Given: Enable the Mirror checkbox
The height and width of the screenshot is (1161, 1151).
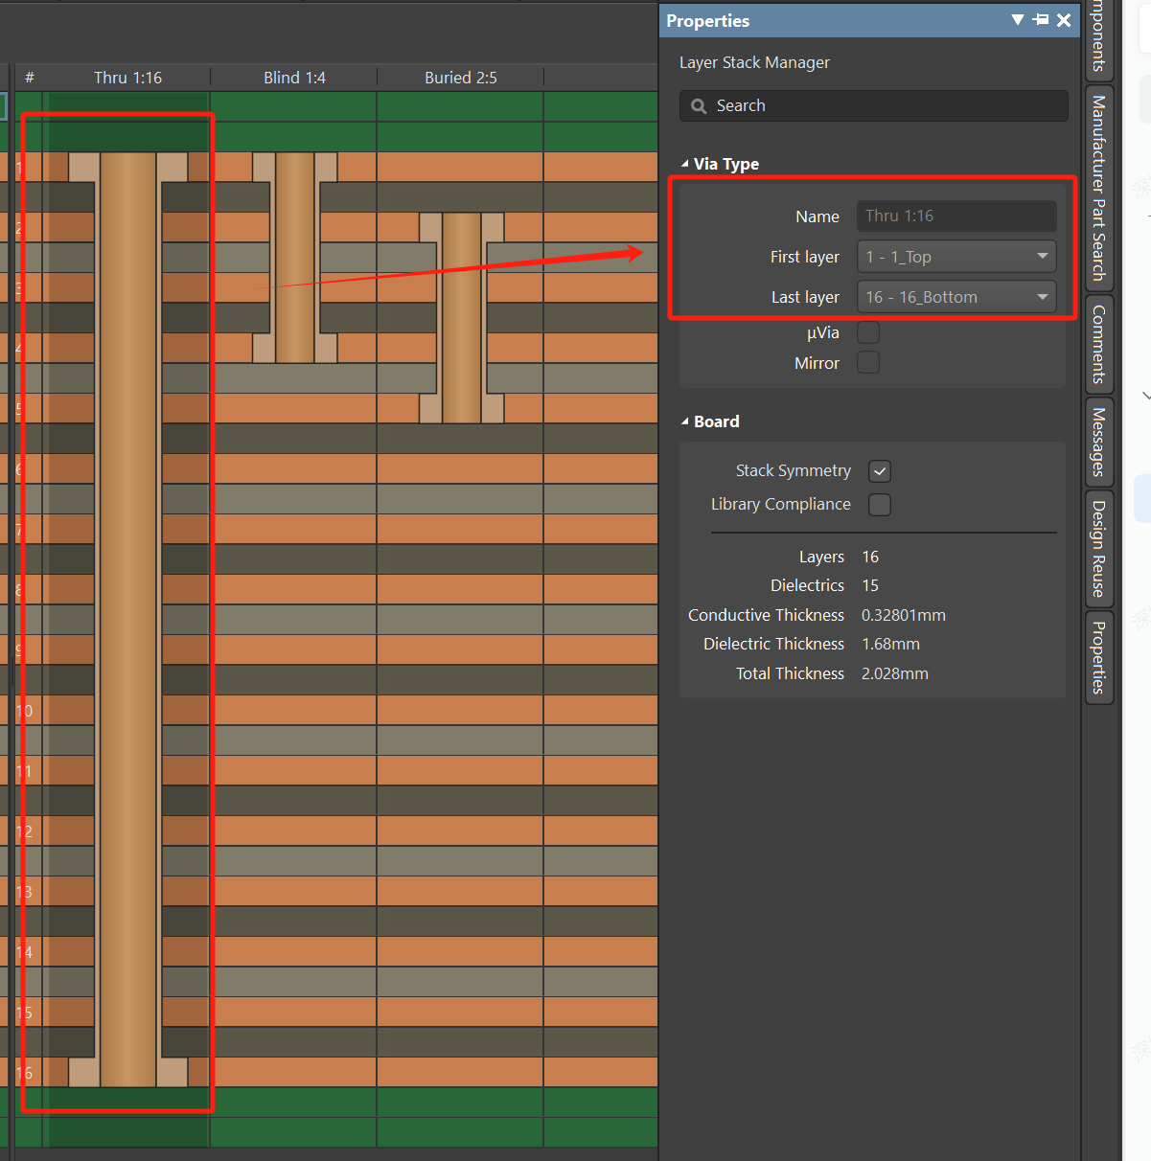Looking at the screenshot, I should pyautogui.click(x=868, y=363).
